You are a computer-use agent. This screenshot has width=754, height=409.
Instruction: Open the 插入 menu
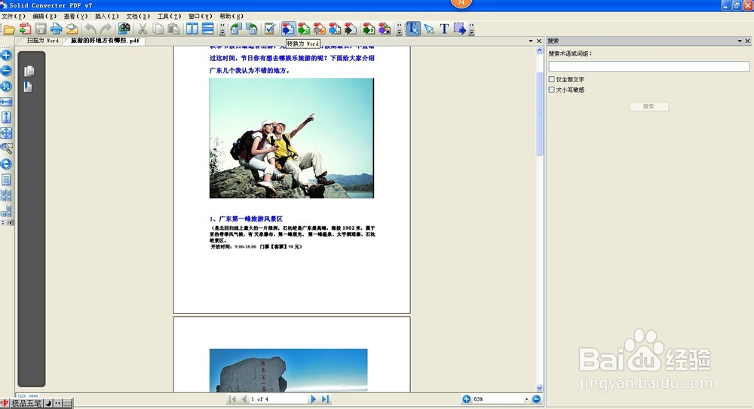[x=107, y=17]
